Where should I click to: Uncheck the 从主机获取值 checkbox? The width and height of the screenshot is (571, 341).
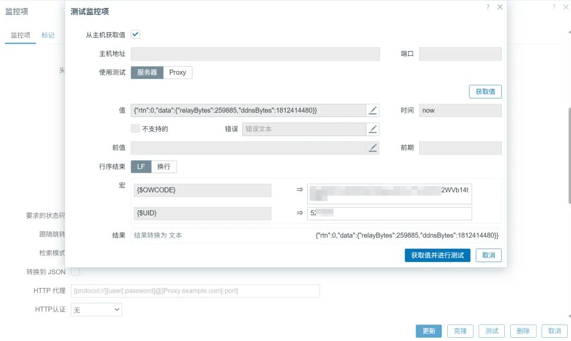(135, 34)
